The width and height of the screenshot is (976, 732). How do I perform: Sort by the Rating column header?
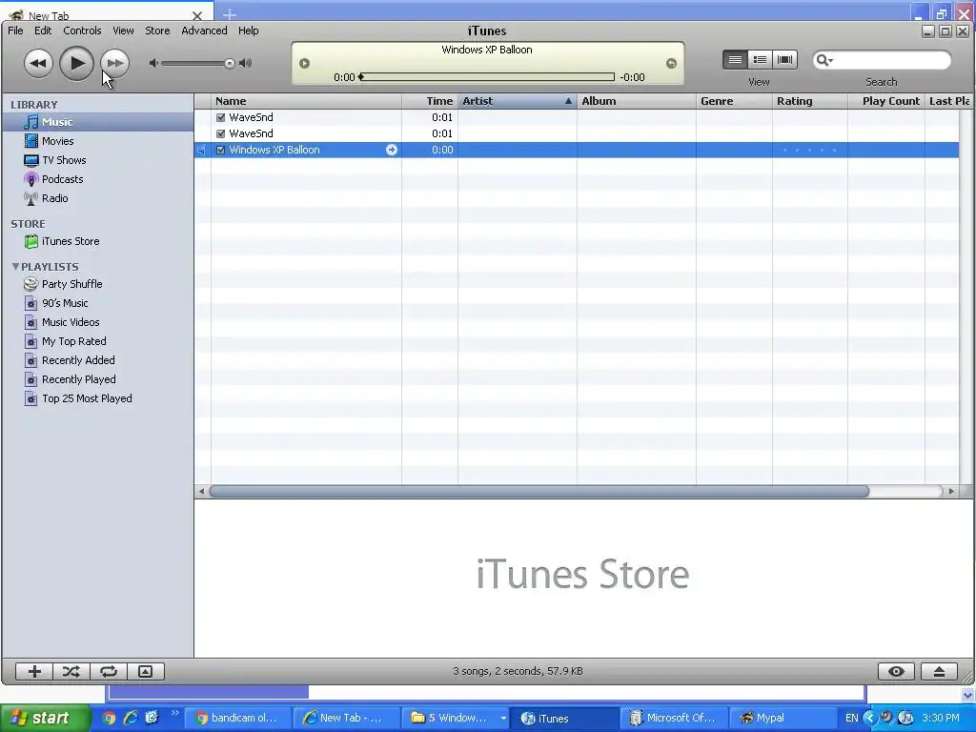[x=810, y=101]
